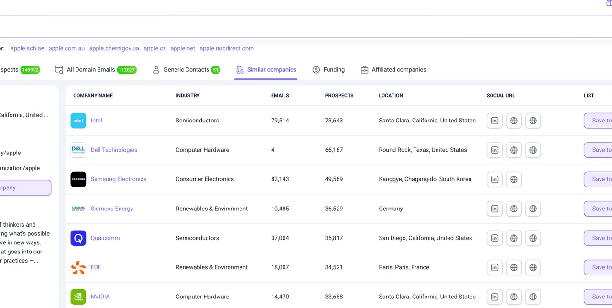Open Intel's LinkedIn social icon
Viewport: 612px width, 308px height.
pyautogui.click(x=494, y=121)
